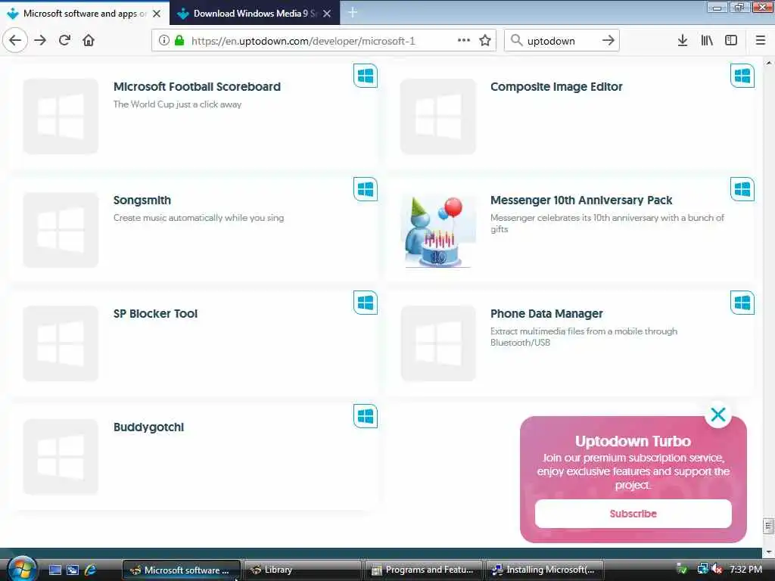Image resolution: width=775 pixels, height=581 pixels.
Task: Click 'Create music automatically while you sing'
Action: coord(199,218)
